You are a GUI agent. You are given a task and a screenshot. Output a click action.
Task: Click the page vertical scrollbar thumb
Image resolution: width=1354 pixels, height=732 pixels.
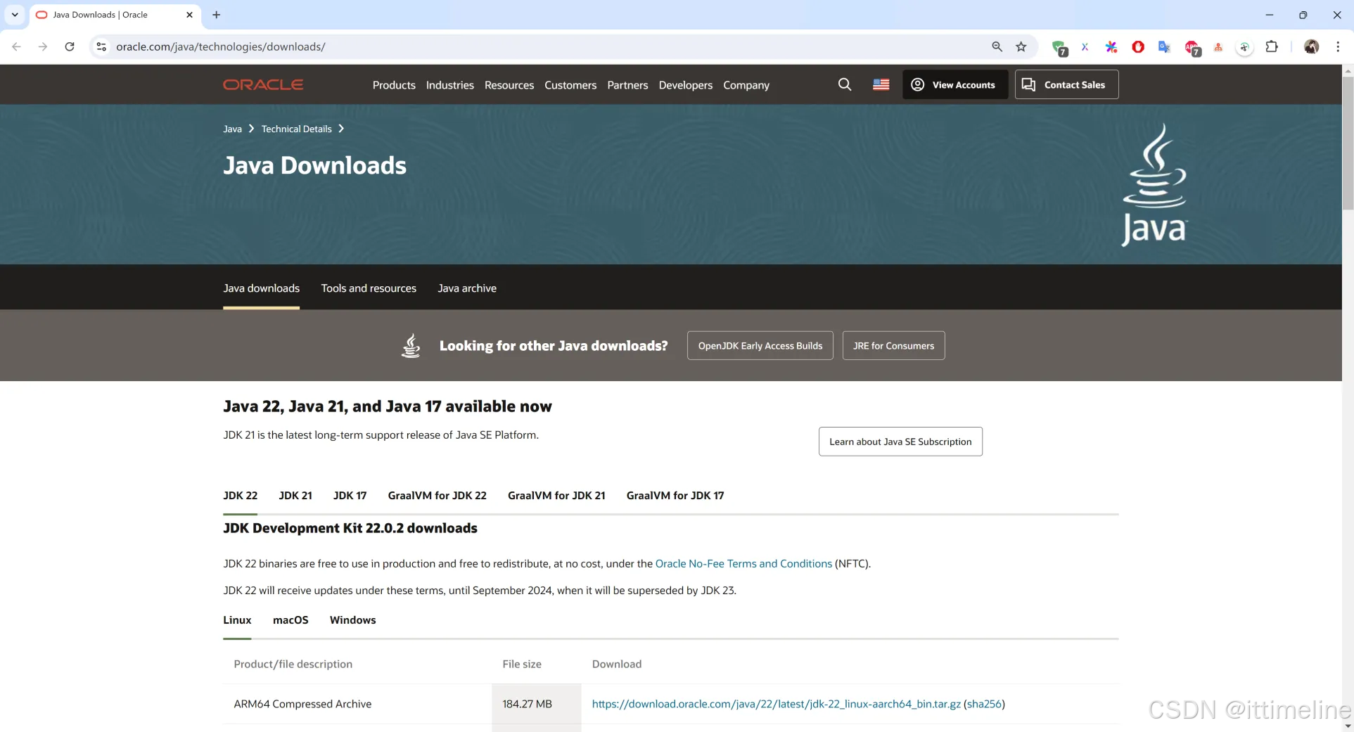tap(1348, 143)
